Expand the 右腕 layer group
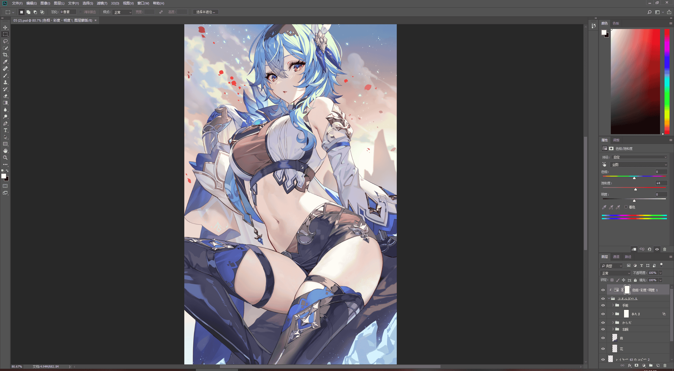The width and height of the screenshot is (674, 371). (613, 329)
